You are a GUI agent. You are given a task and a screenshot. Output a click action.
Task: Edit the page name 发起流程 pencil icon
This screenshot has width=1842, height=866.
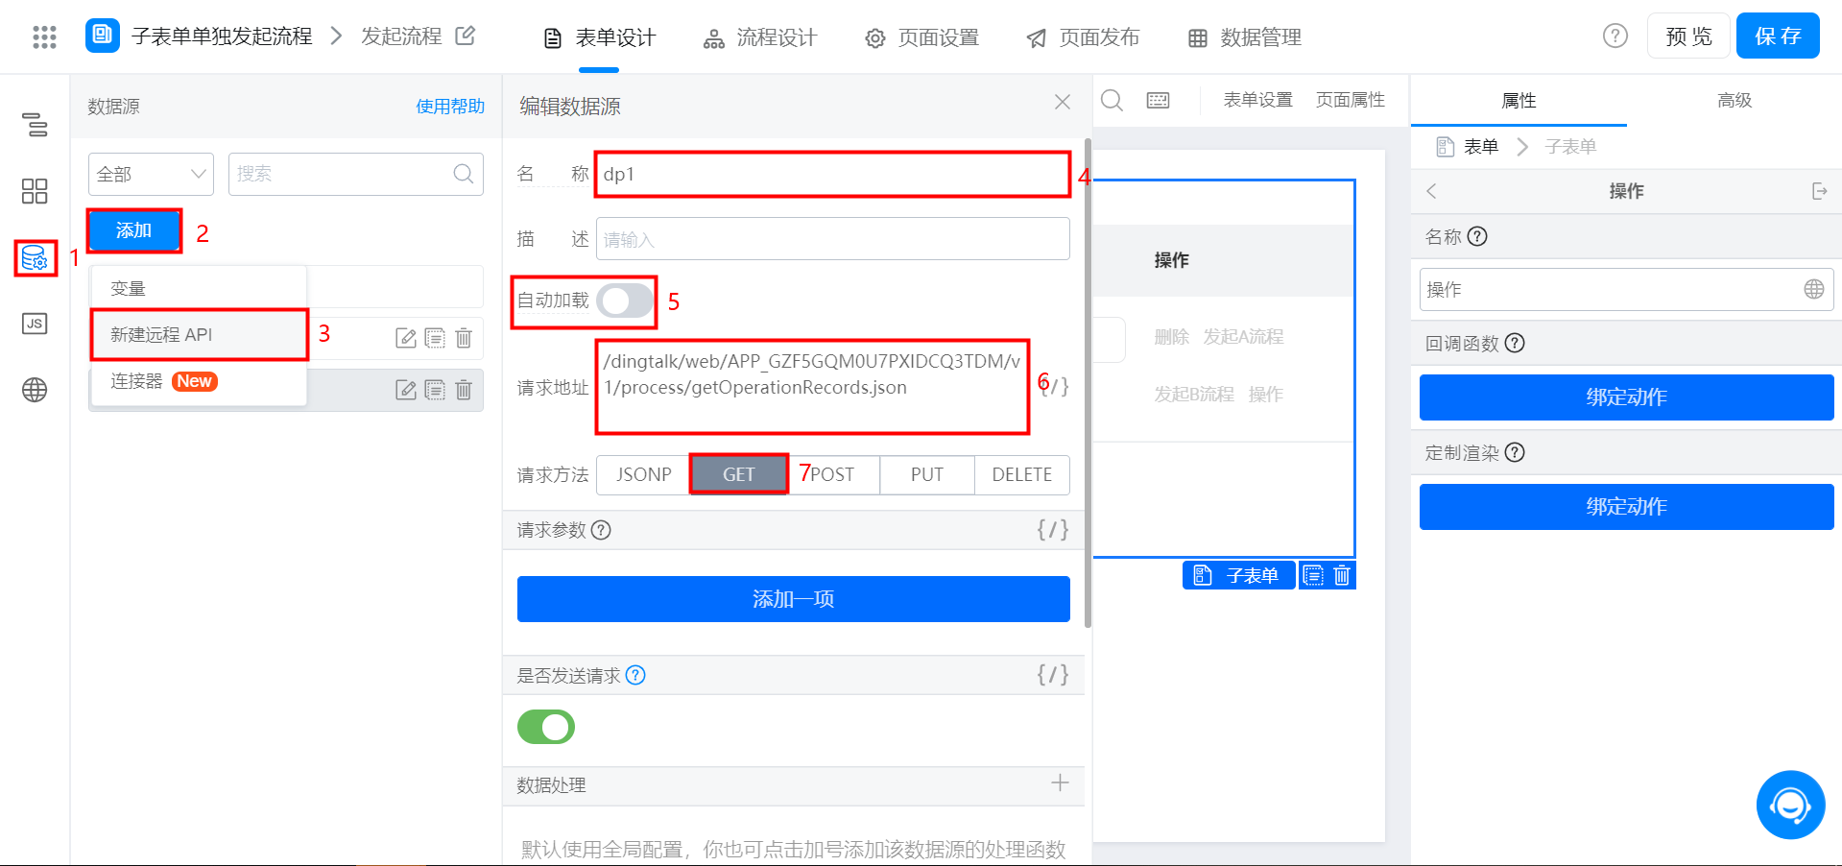click(x=466, y=36)
